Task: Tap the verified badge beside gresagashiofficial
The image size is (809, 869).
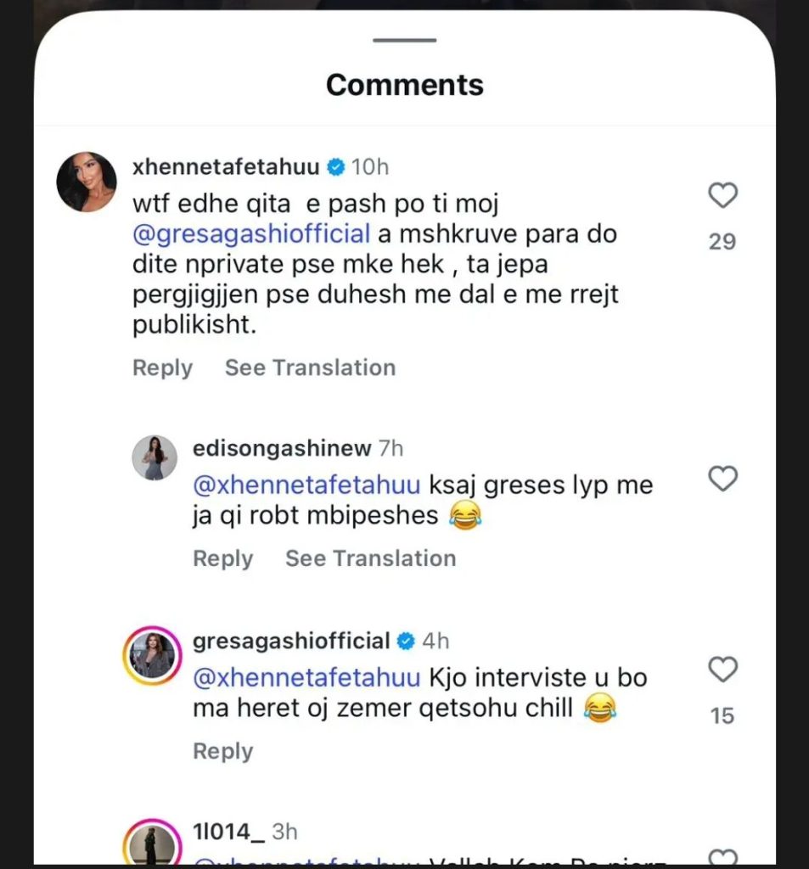Action: 407,641
